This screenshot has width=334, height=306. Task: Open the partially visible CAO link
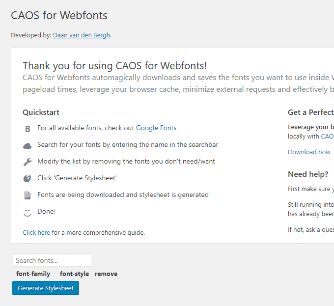tap(327, 136)
